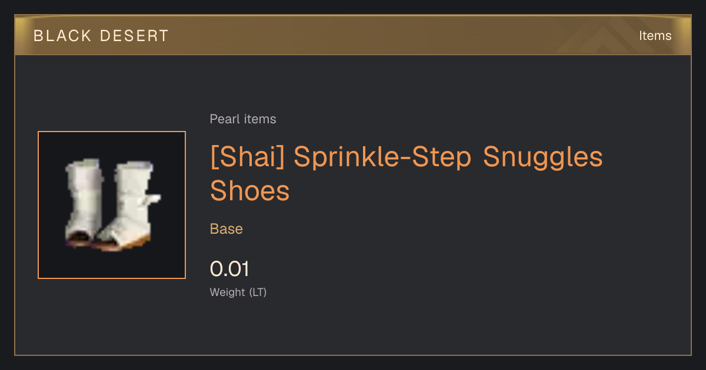Select the Base grade label
The width and height of the screenshot is (706, 370).
pyautogui.click(x=227, y=229)
